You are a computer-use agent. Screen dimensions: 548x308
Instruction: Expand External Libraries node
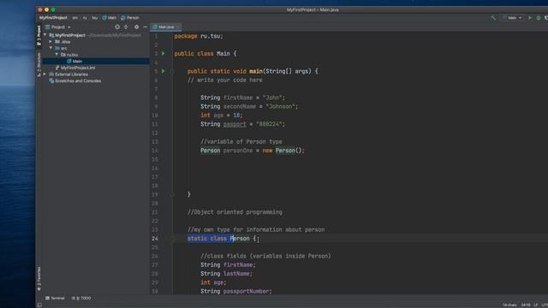tap(45, 74)
